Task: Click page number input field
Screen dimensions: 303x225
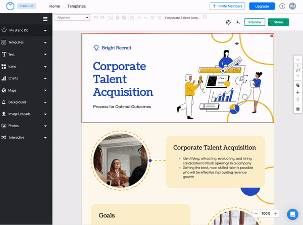Action: point(298,66)
